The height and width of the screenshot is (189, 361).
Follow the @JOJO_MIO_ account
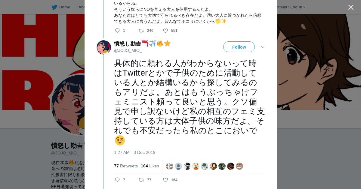239,47
